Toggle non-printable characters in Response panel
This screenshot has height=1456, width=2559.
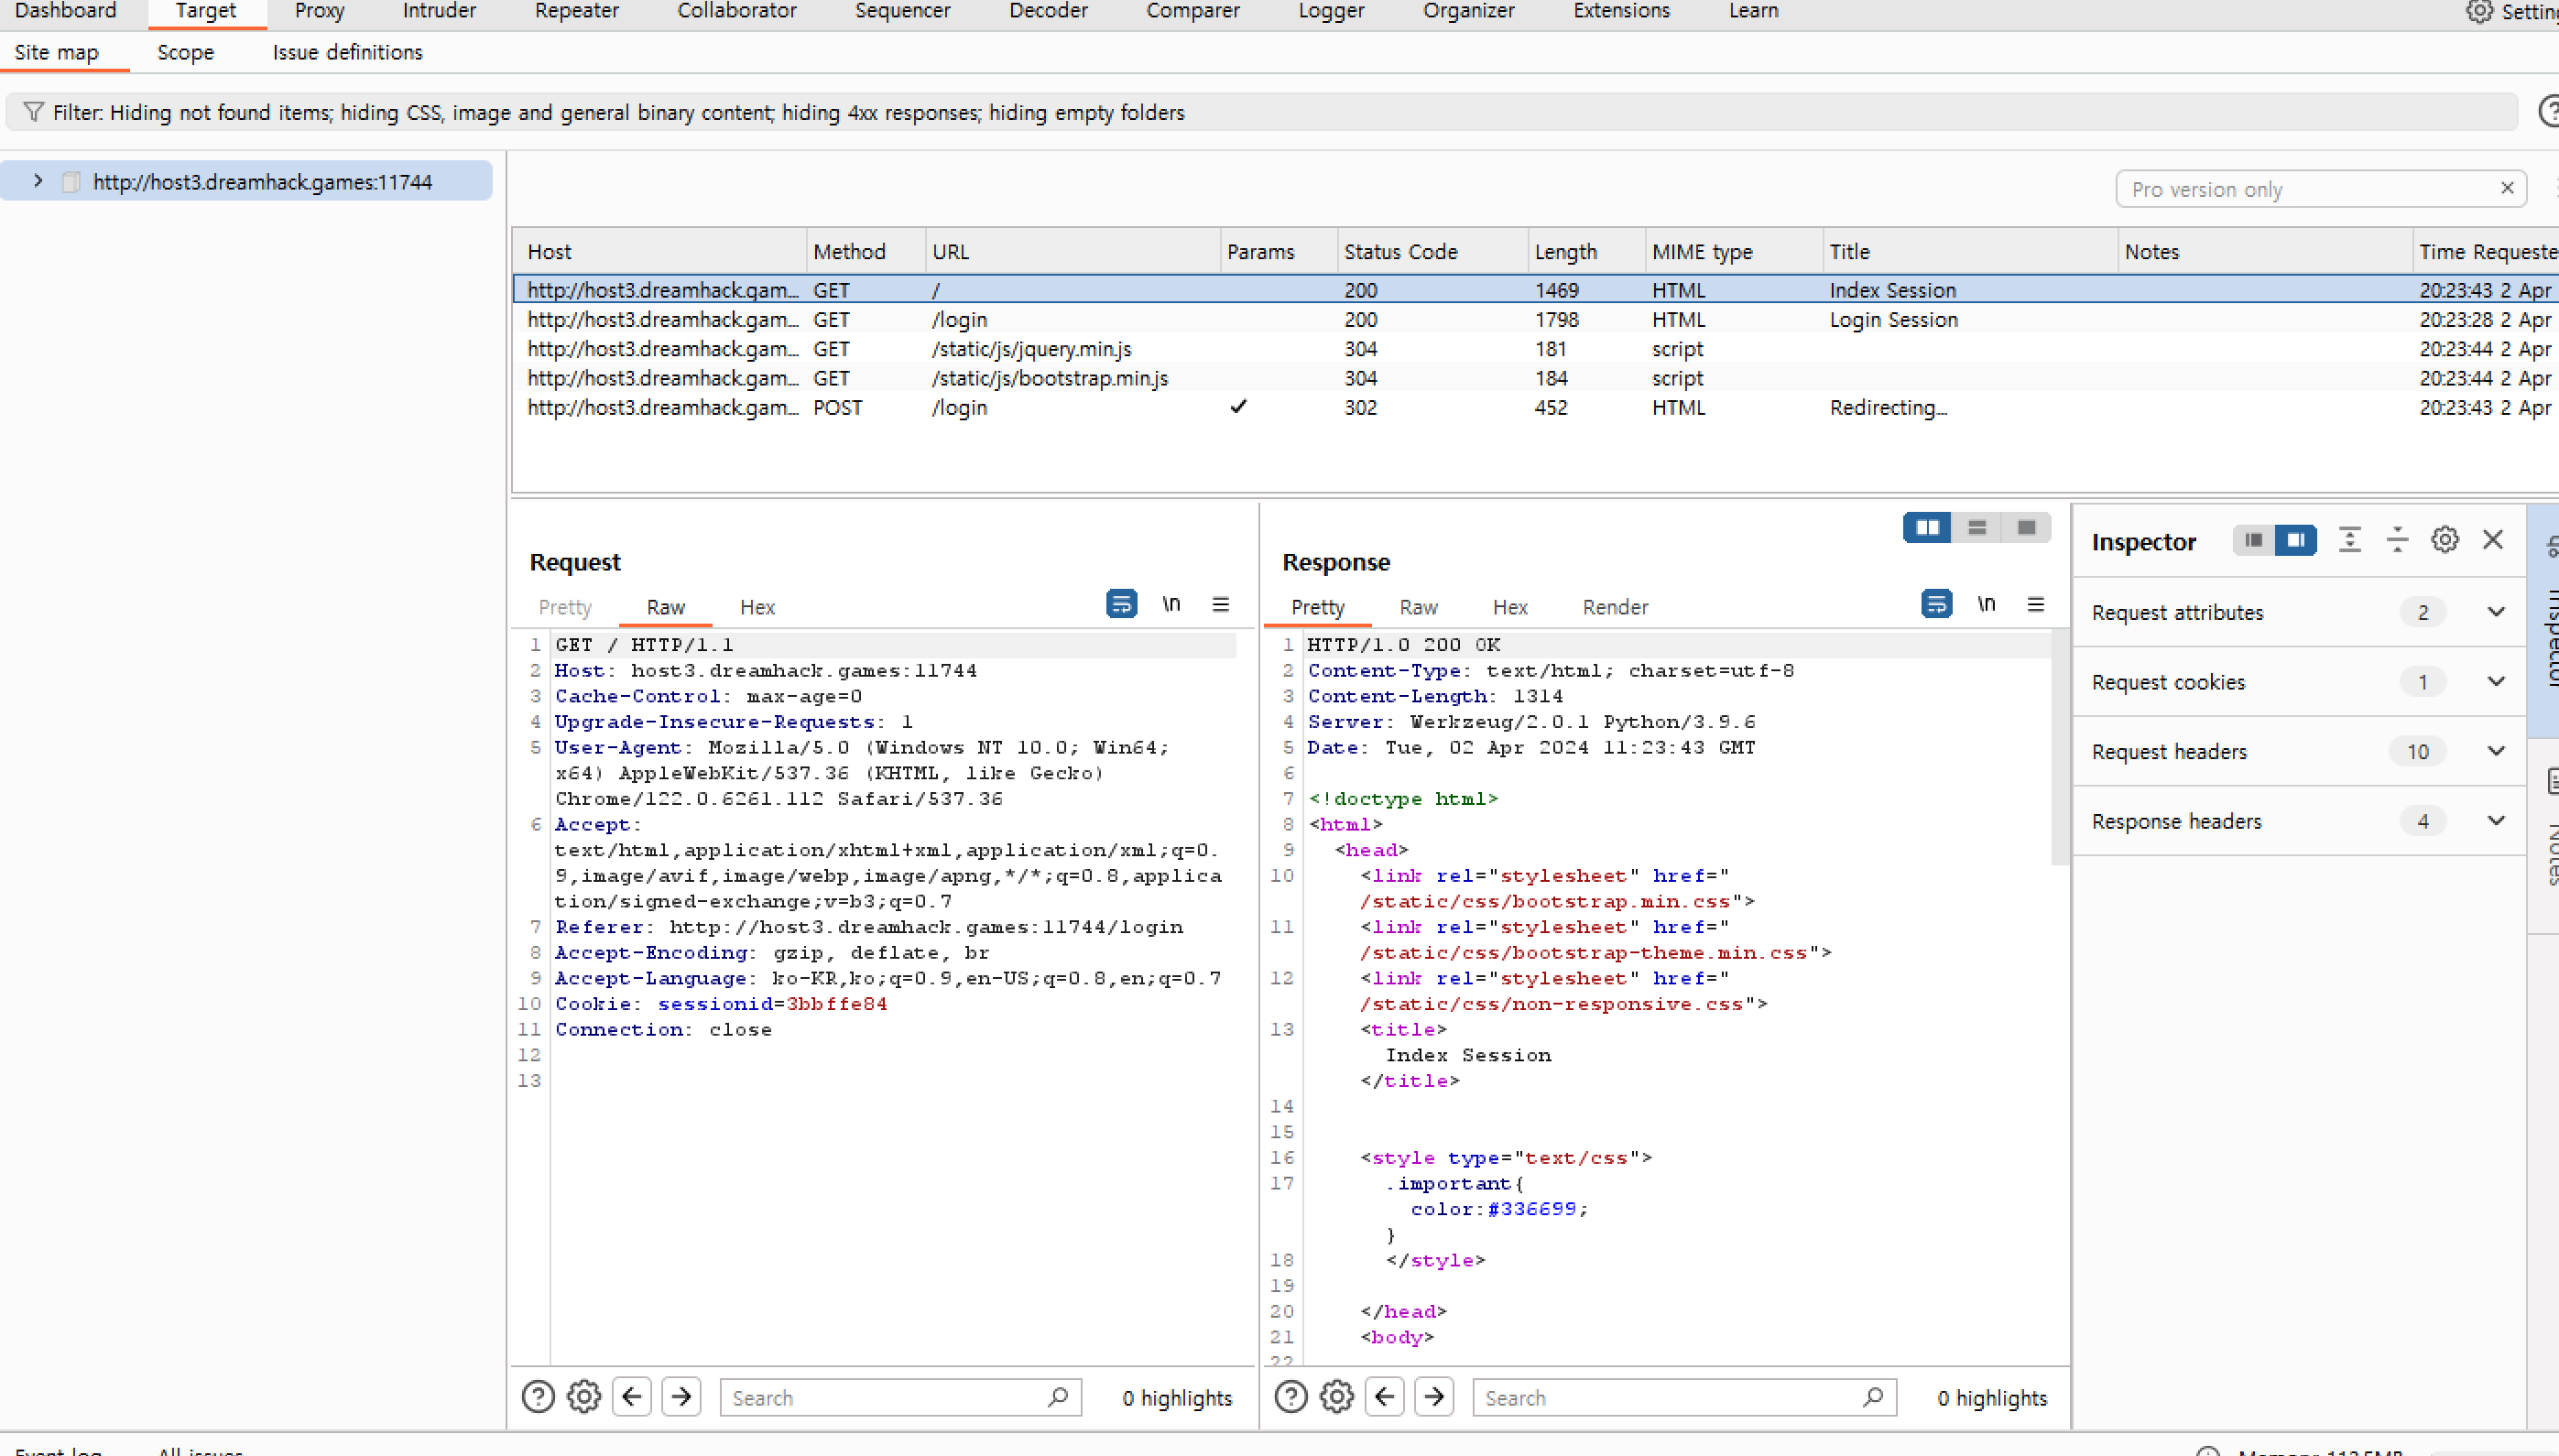click(x=1986, y=604)
